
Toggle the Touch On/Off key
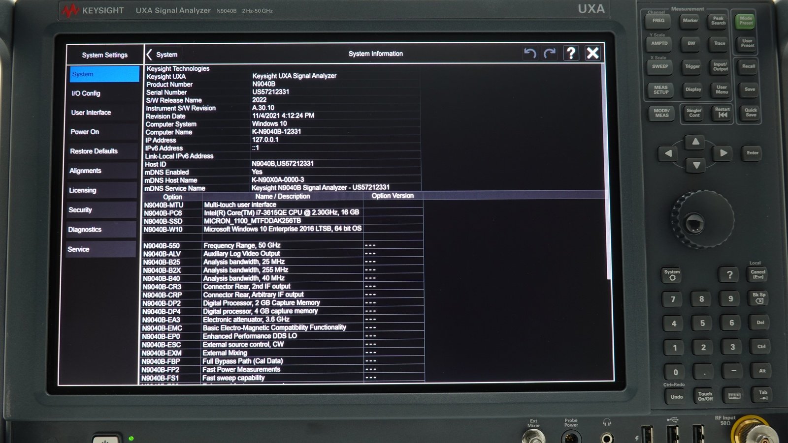coord(705,396)
